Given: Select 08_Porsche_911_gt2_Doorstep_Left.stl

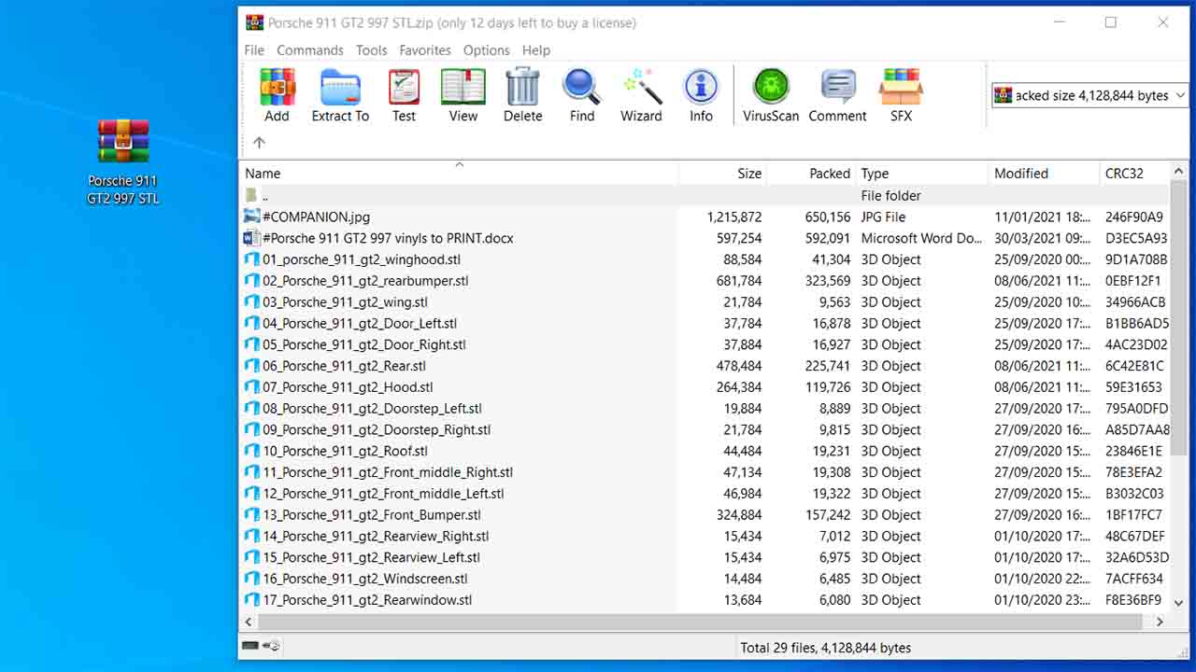Looking at the screenshot, I should 372,410.
